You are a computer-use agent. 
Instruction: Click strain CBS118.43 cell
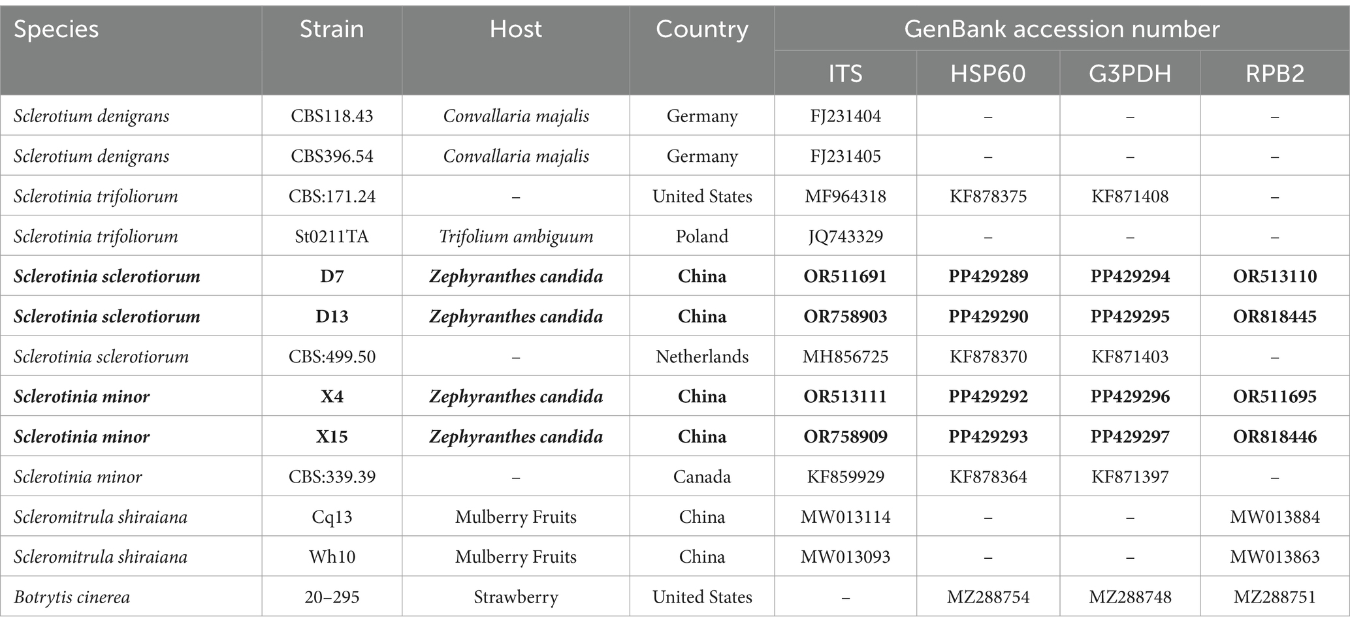(332, 116)
